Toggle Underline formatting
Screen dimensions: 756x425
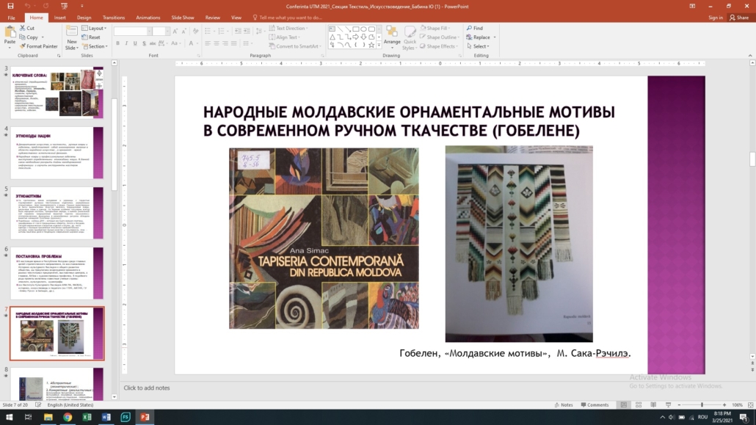(x=135, y=43)
